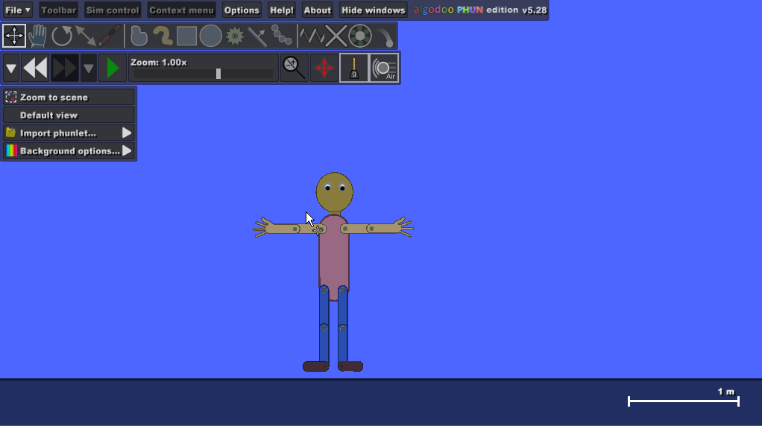The image size is (762, 426).
Task: Select the Tracer tool
Action: click(x=385, y=36)
